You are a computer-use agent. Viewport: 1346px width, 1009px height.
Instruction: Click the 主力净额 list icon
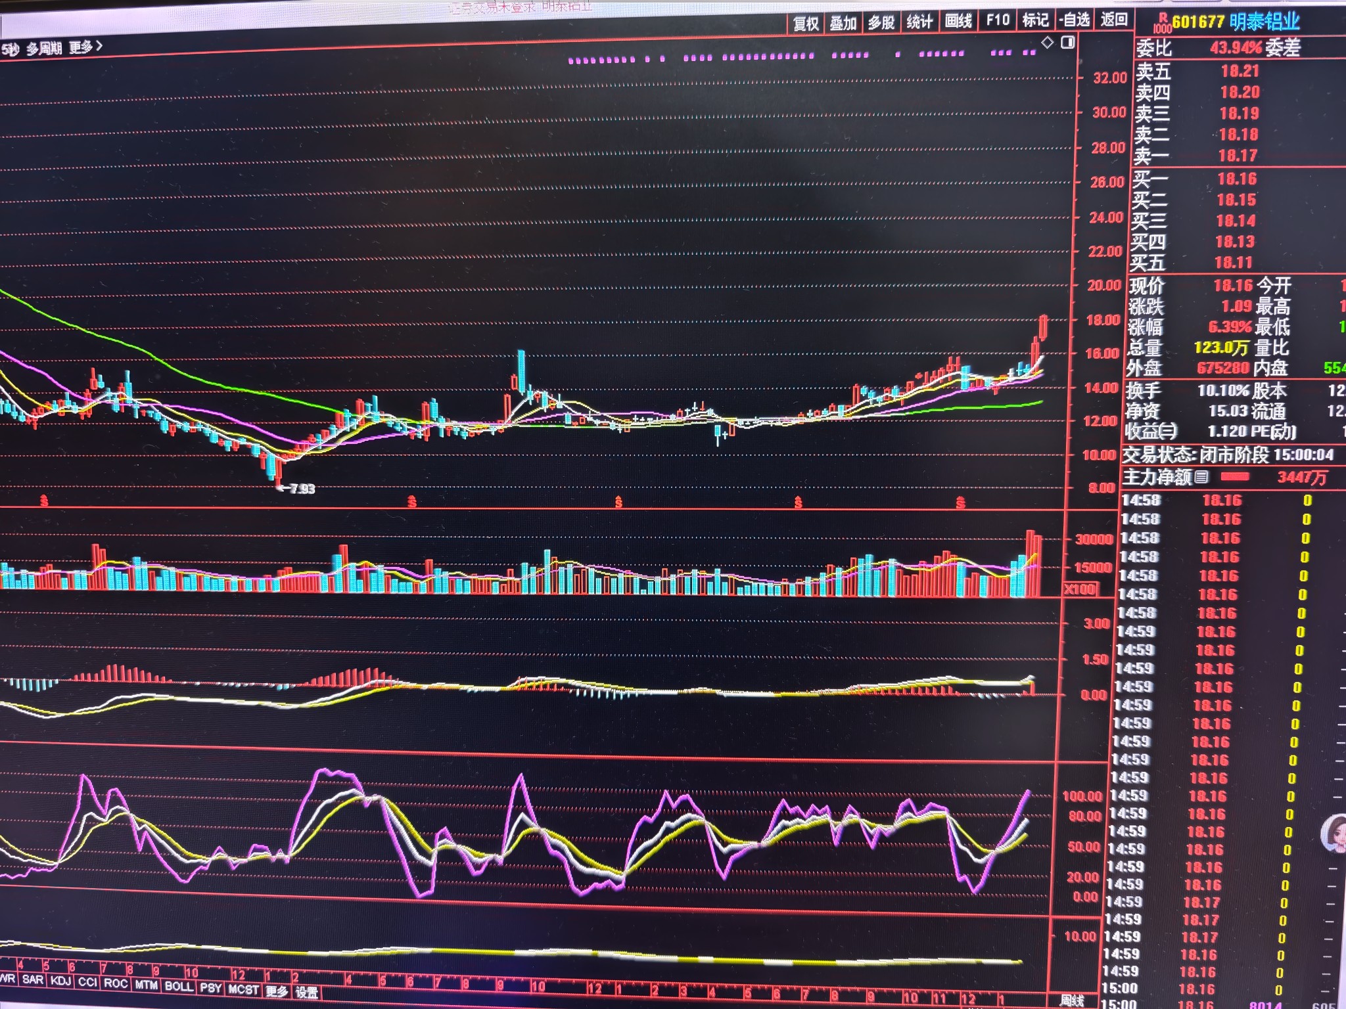tap(1201, 477)
